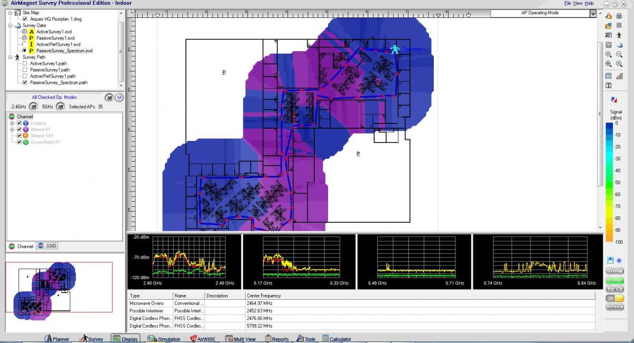
Task: Click the home icon above Overlap button
Action: [610, 260]
